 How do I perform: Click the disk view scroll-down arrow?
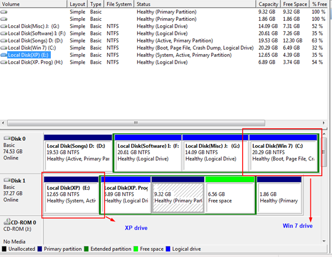[x=324, y=241]
